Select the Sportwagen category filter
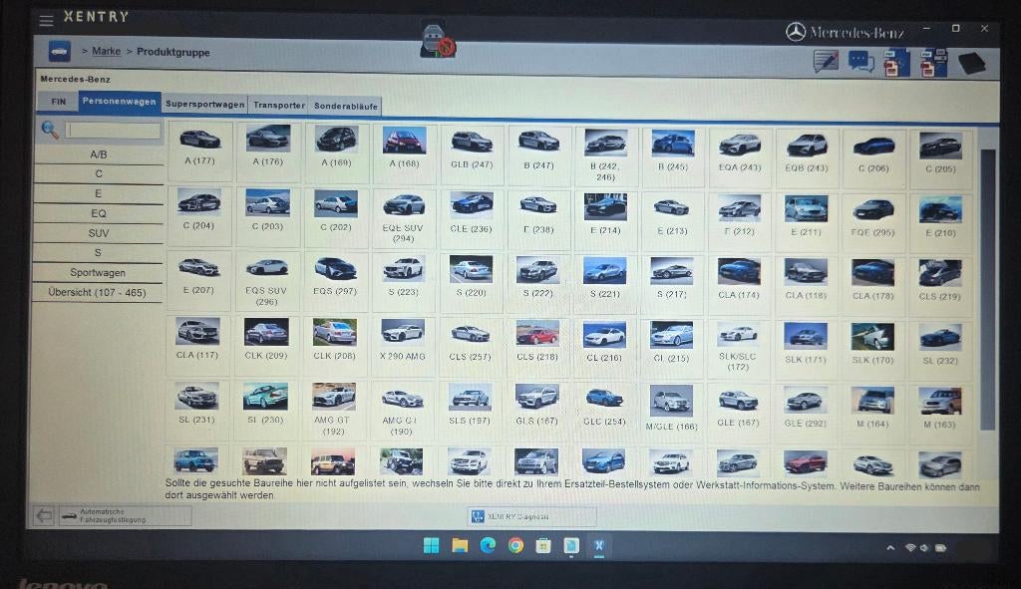 99,272
